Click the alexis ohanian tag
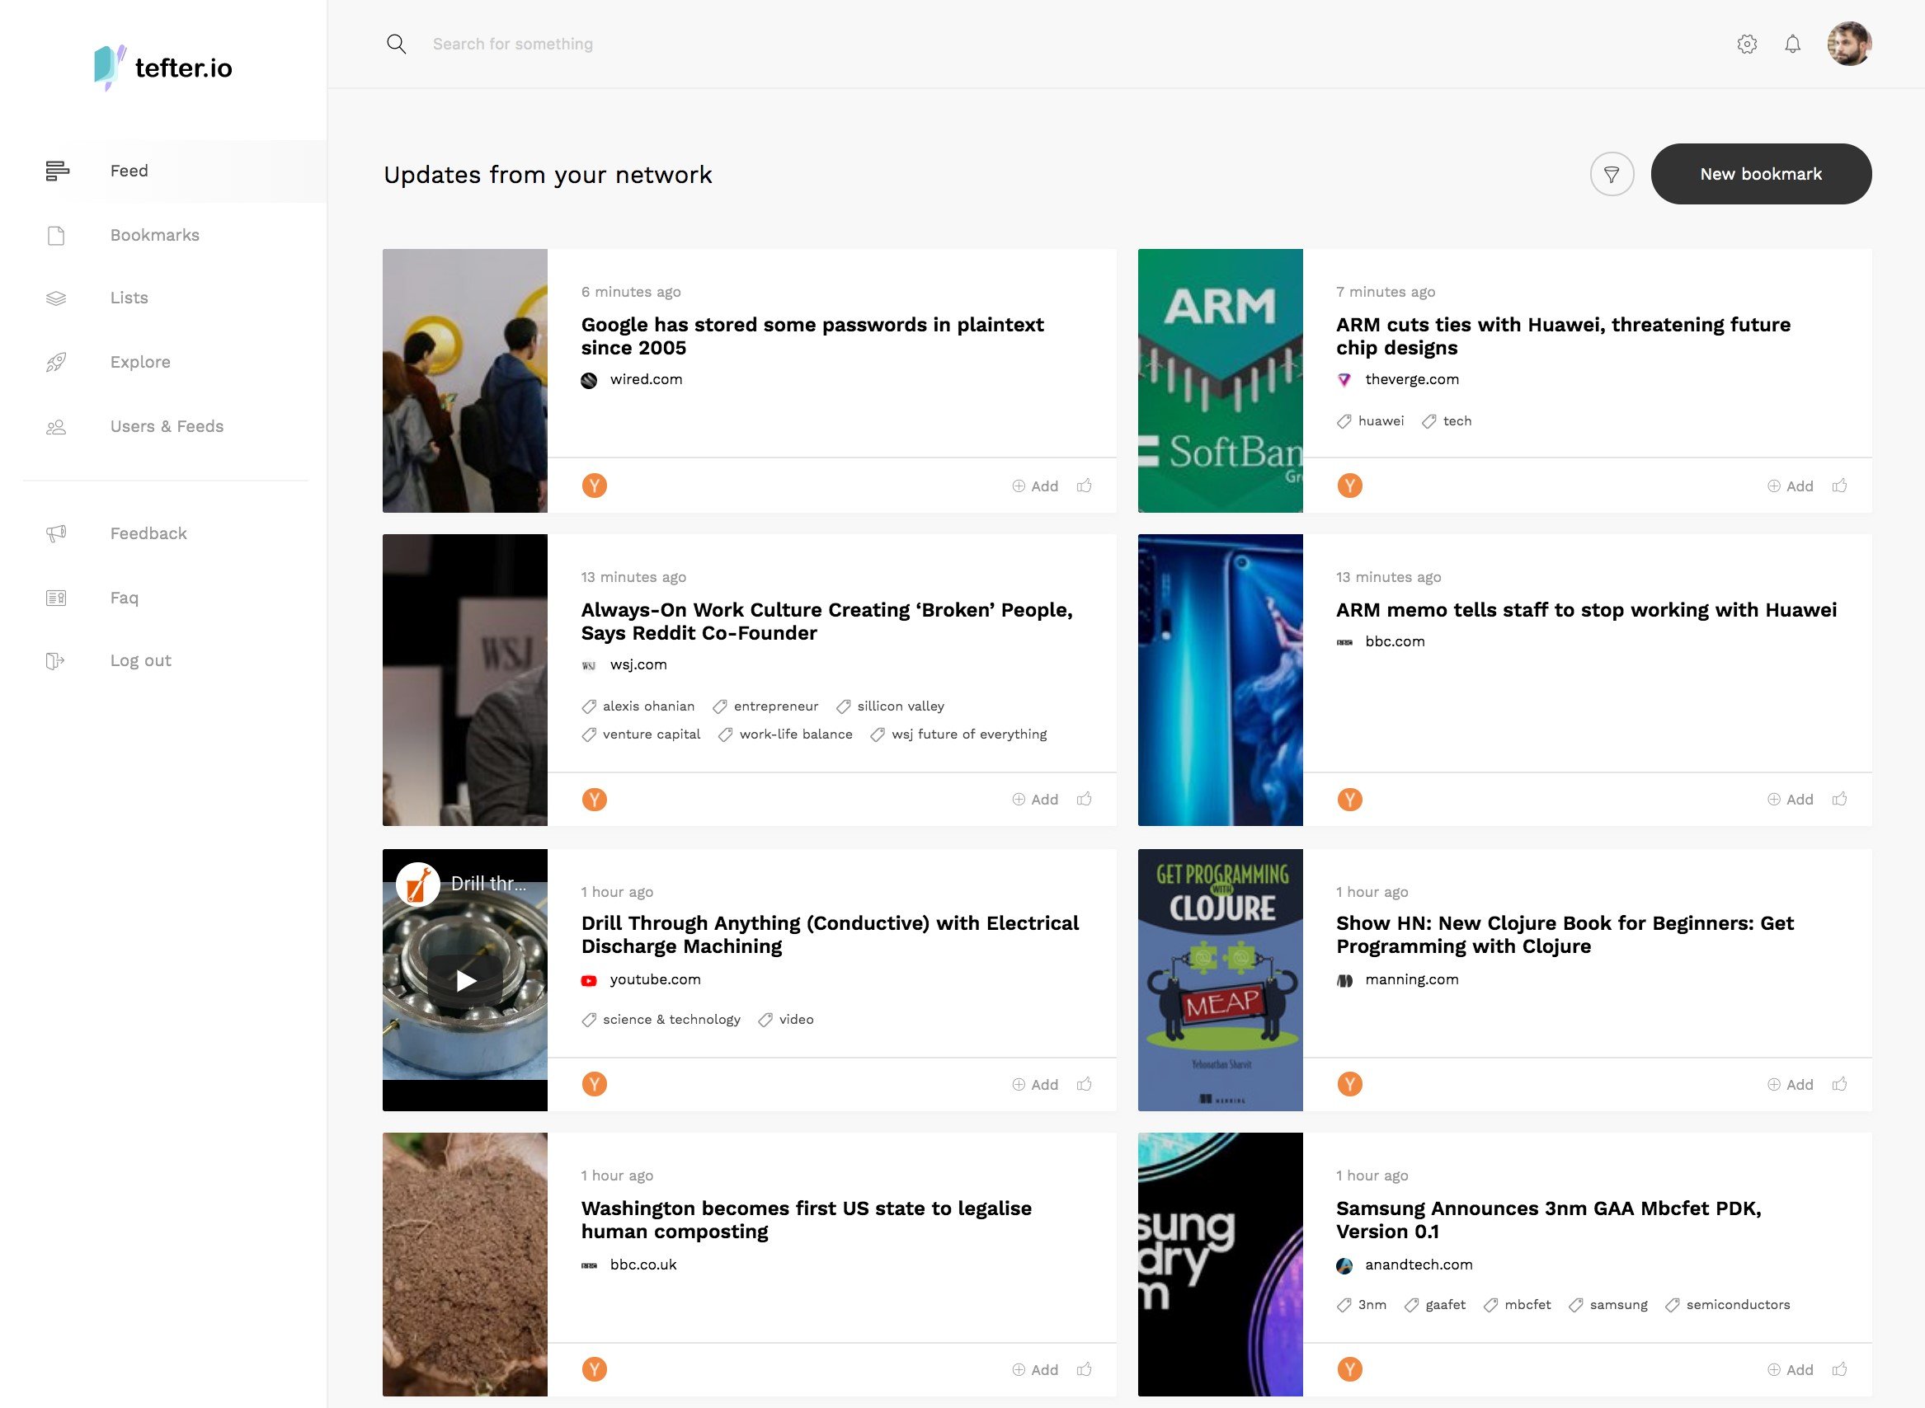The height and width of the screenshot is (1408, 1925). point(638,706)
